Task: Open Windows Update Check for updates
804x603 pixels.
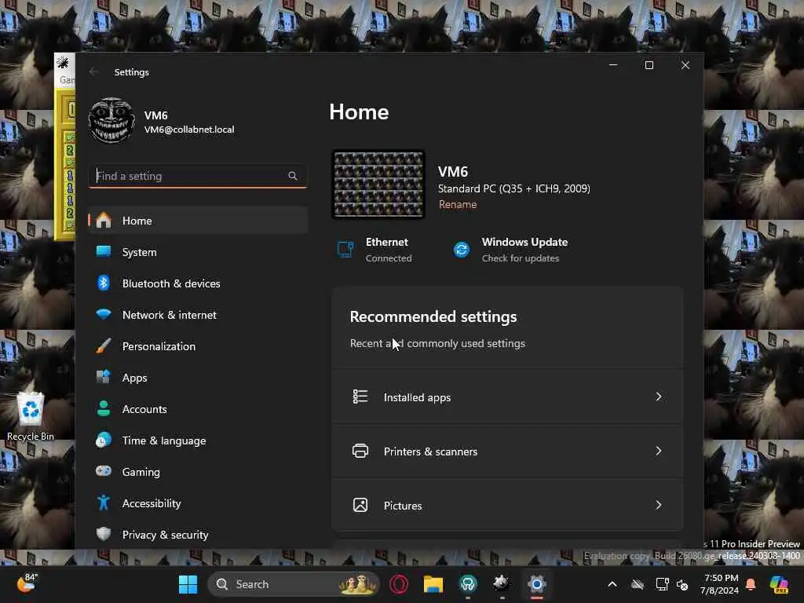Action: [510, 250]
